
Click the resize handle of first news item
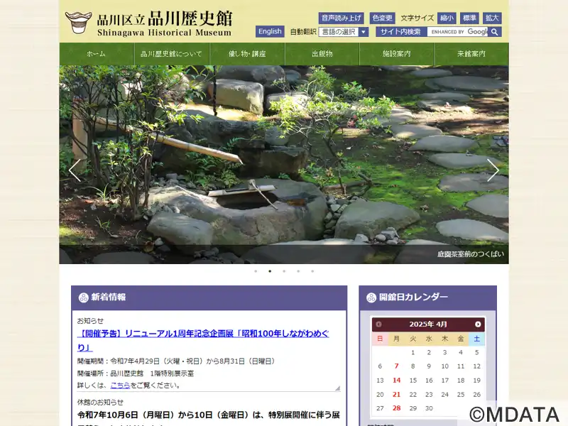point(338,388)
